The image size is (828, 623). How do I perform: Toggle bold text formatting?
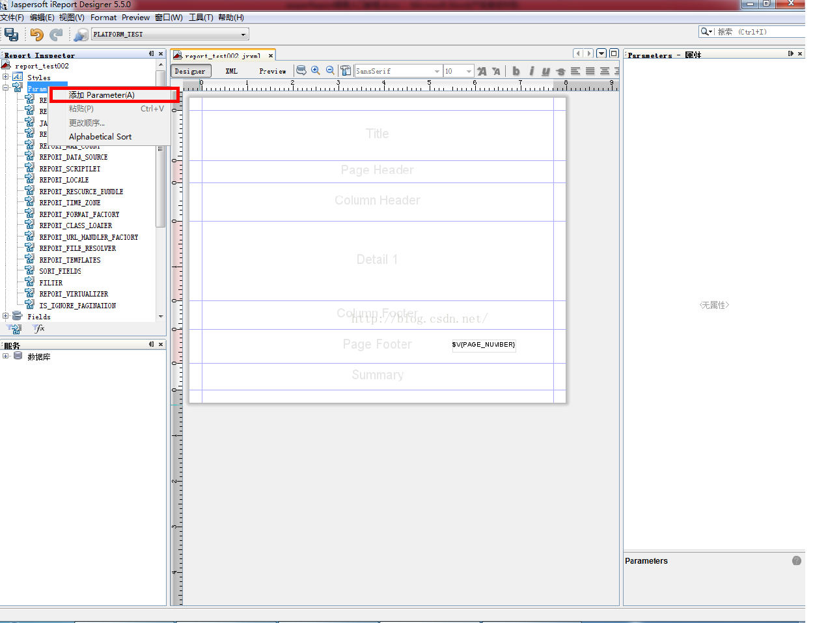(x=516, y=71)
